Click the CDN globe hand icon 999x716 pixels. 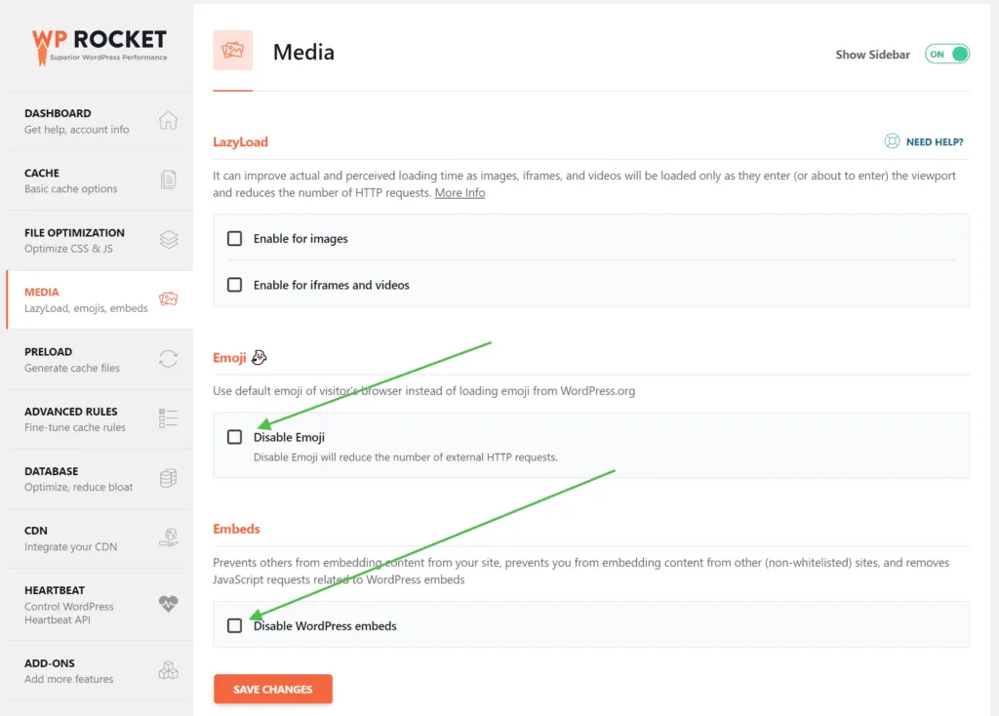pos(168,537)
